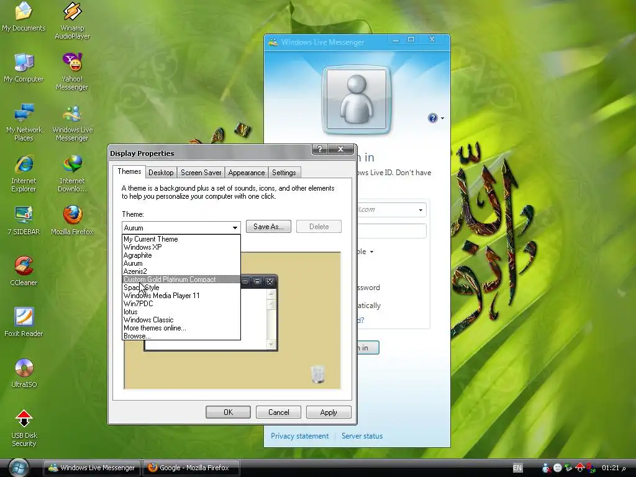Image resolution: width=636 pixels, height=477 pixels.
Task: Select the Windows Live Messenger desktop icon
Action: [72, 122]
